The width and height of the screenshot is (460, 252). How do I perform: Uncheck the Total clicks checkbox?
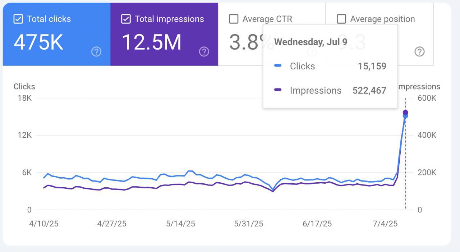18,19
